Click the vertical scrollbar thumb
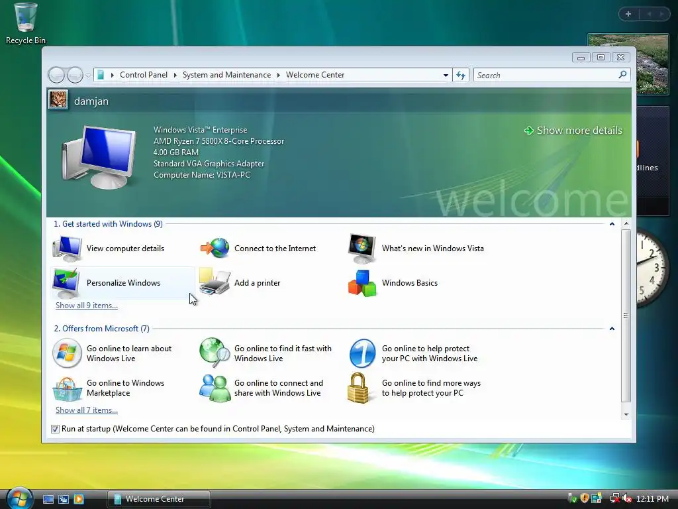Screen dimensions: 678x509 (626, 315)
